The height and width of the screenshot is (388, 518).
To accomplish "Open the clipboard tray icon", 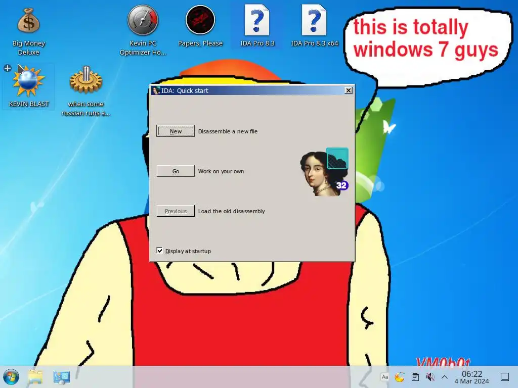I will (x=415, y=377).
